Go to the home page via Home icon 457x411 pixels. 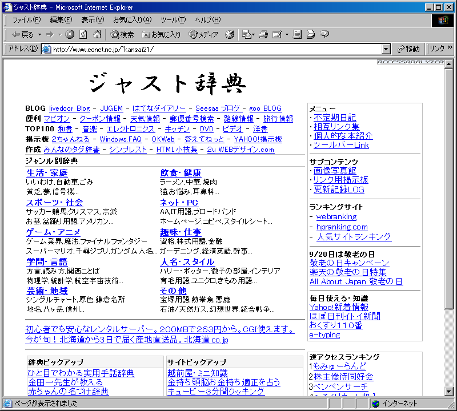[x=97, y=35]
